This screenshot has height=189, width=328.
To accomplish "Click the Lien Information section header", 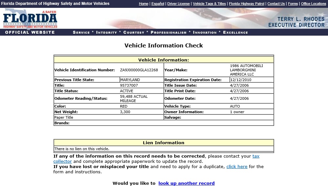I will pyautogui.click(x=164, y=143).
